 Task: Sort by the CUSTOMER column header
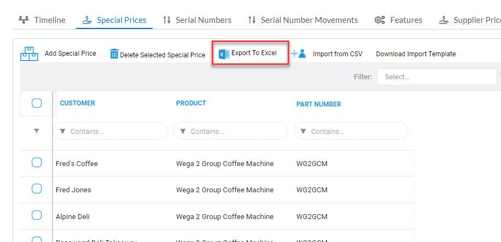77,103
